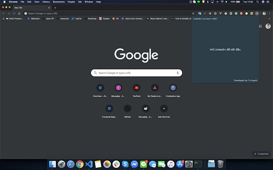Open the My Tasks Asana shortcut
Image resolution: width=273 pixels, height=170 pixels.
pos(154,91)
